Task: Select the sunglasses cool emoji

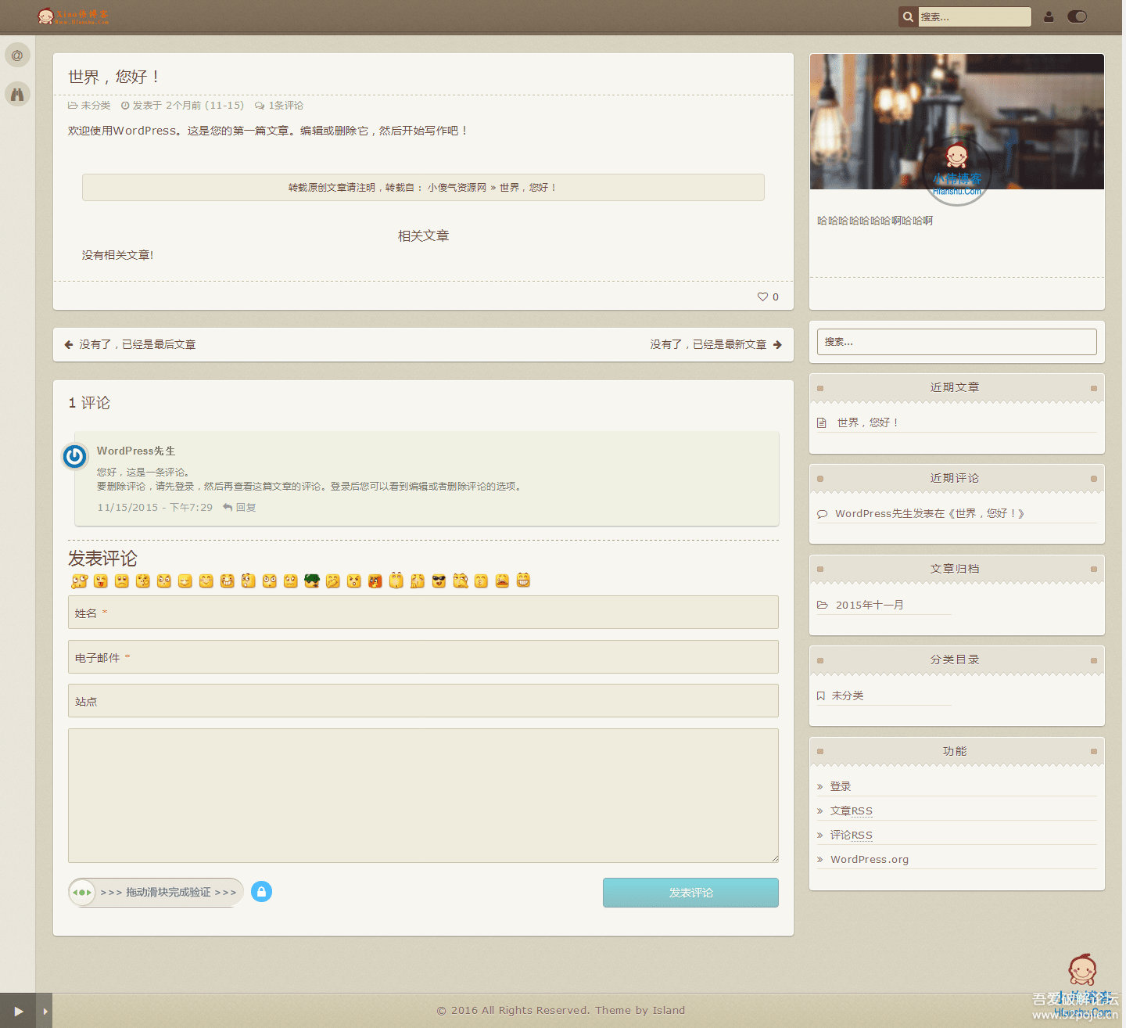Action: tap(439, 580)
